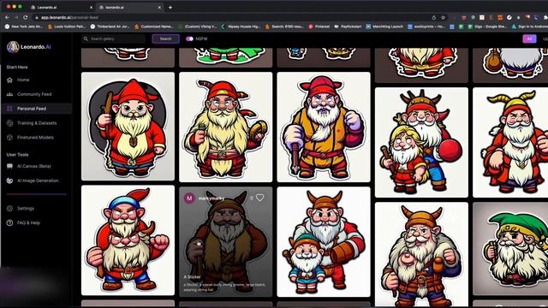The height and width of the screenshot is (308, 548).
Task: Open Settings in the sidebar
Action: click(26, 209)
